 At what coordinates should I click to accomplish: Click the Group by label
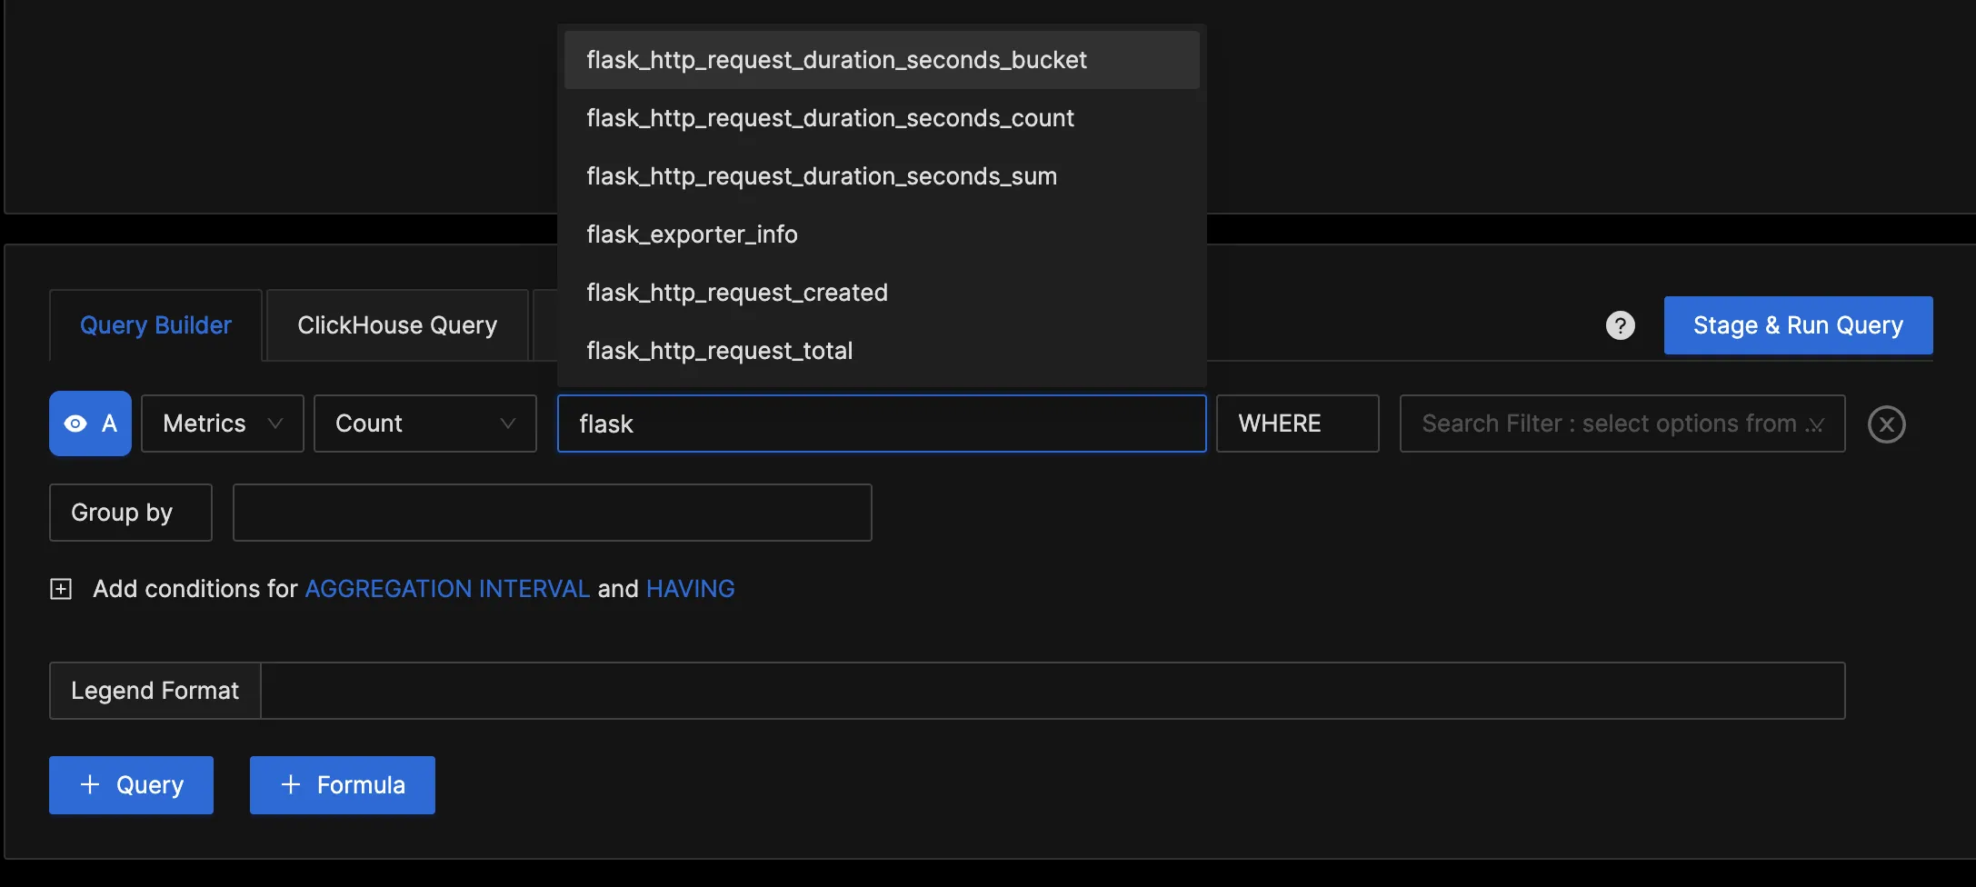point(131,513)
